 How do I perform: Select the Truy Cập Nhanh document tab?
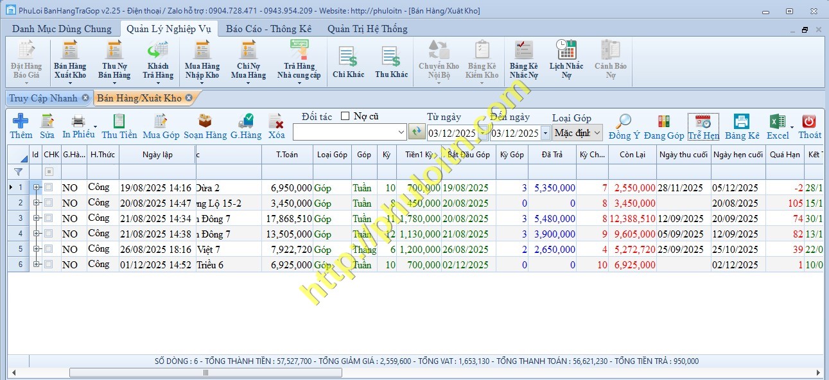(x=43, y=98)
